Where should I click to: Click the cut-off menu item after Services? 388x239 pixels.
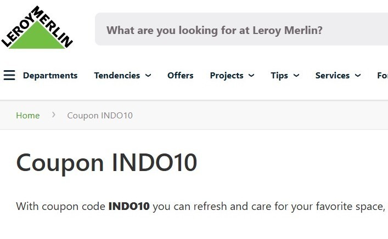pyautogui.click(x=382, y=76)
